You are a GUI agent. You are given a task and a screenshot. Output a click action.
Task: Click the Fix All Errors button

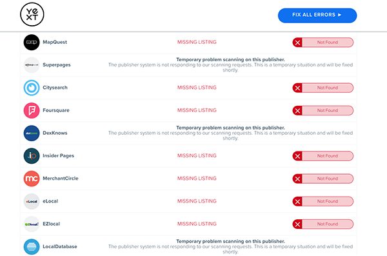(317, 15)
